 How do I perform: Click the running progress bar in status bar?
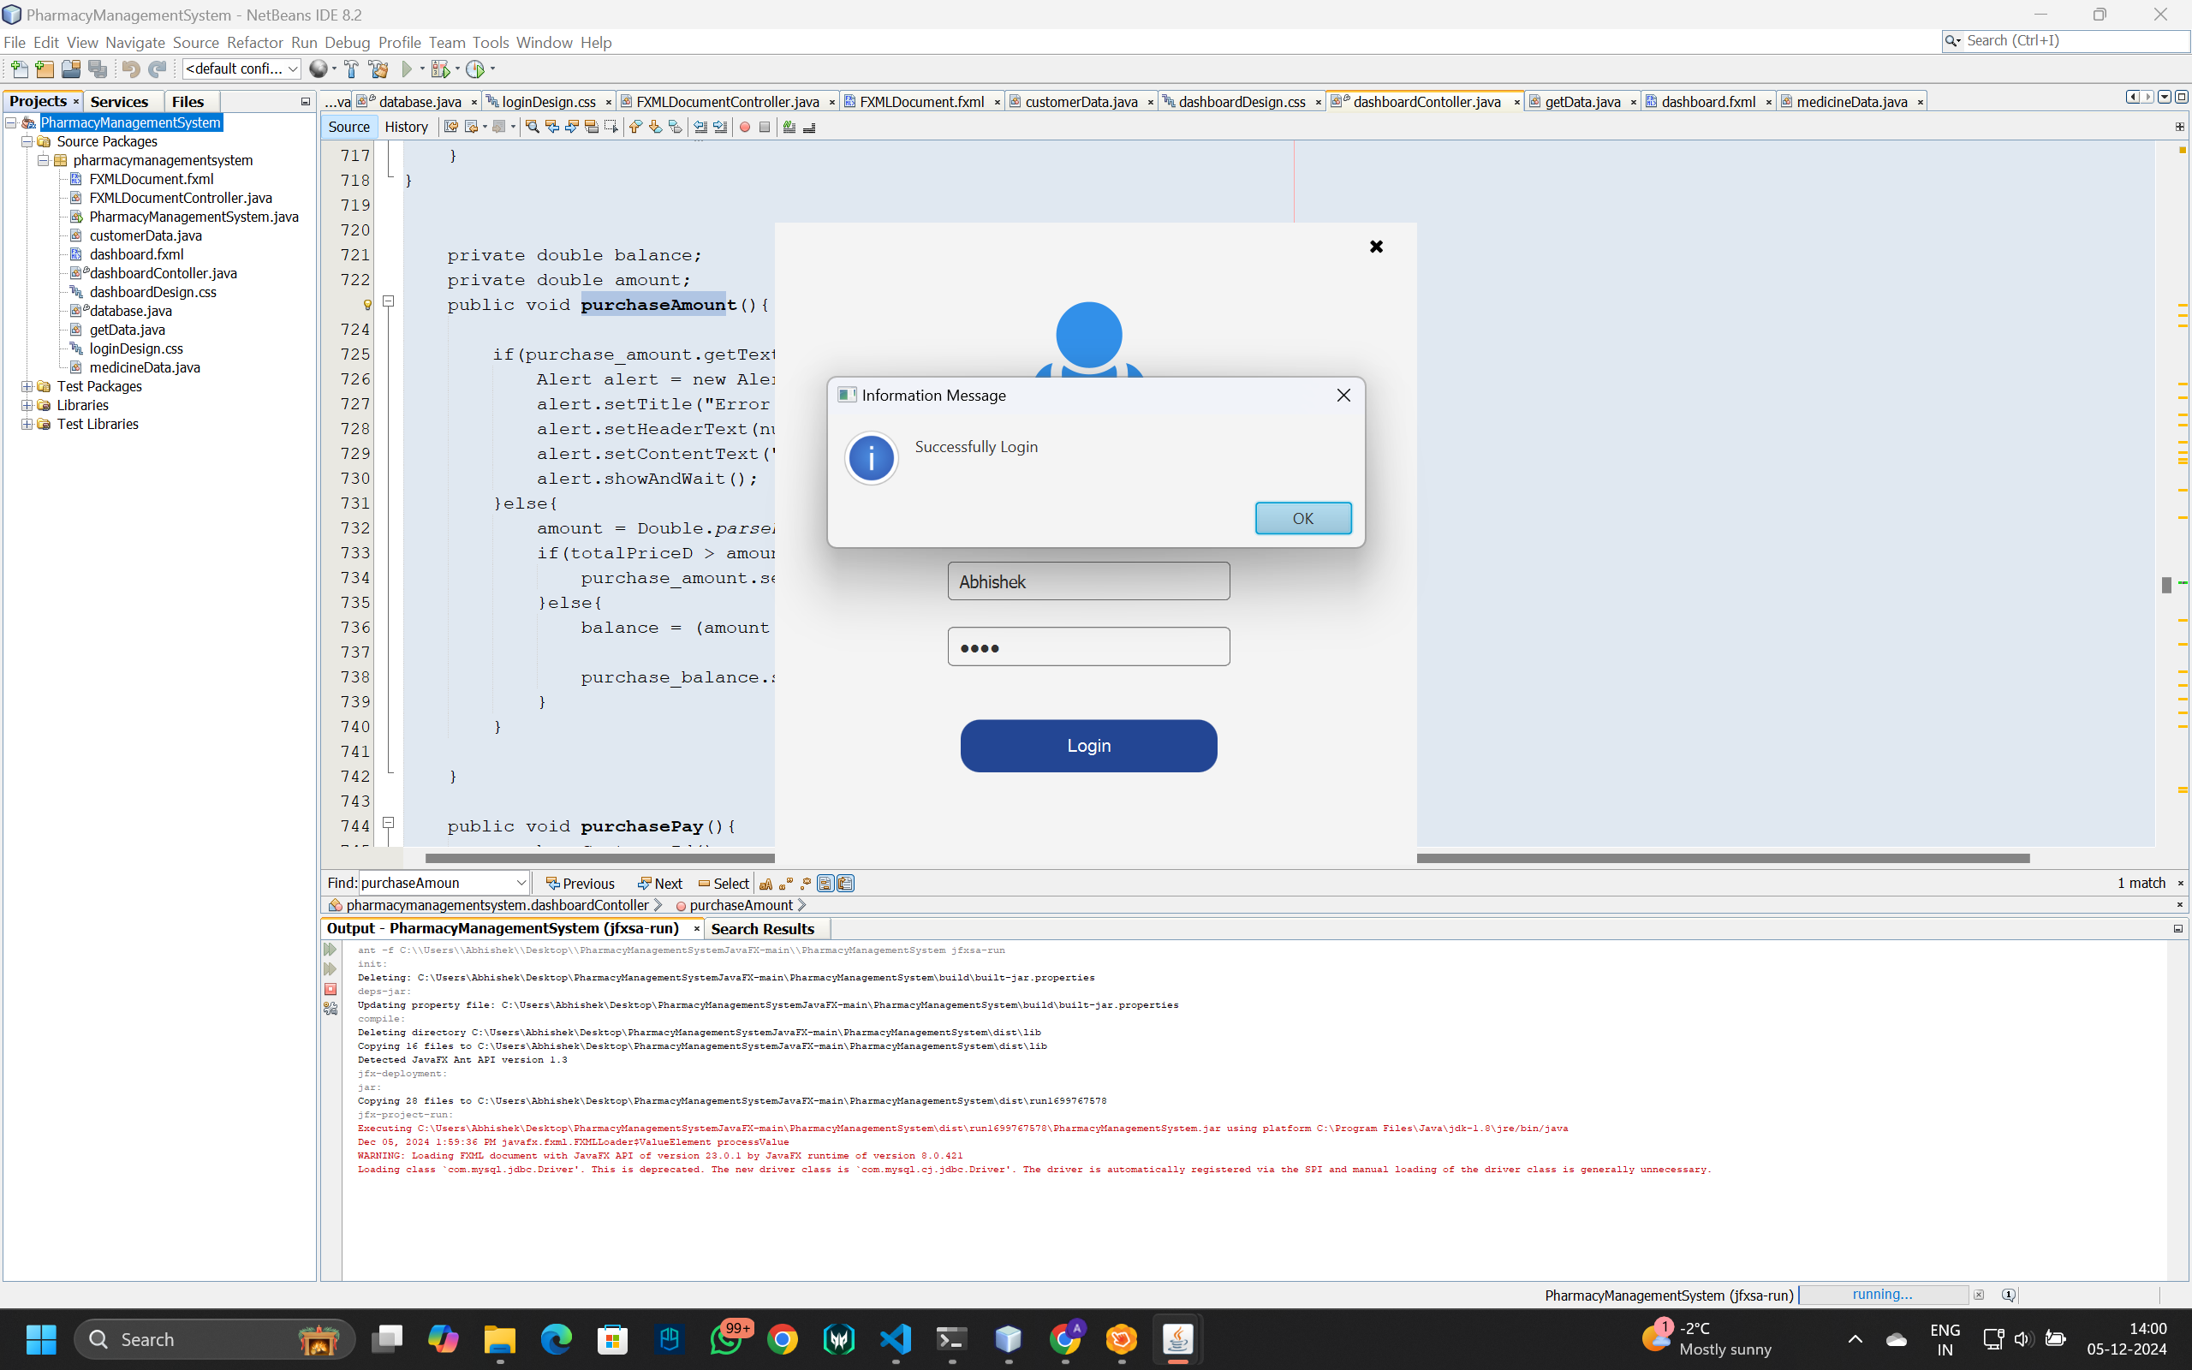point(1882,1295)
